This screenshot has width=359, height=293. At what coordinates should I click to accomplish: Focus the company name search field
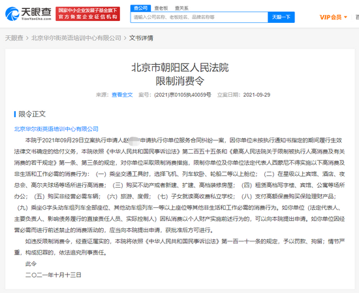click(199, 17)
